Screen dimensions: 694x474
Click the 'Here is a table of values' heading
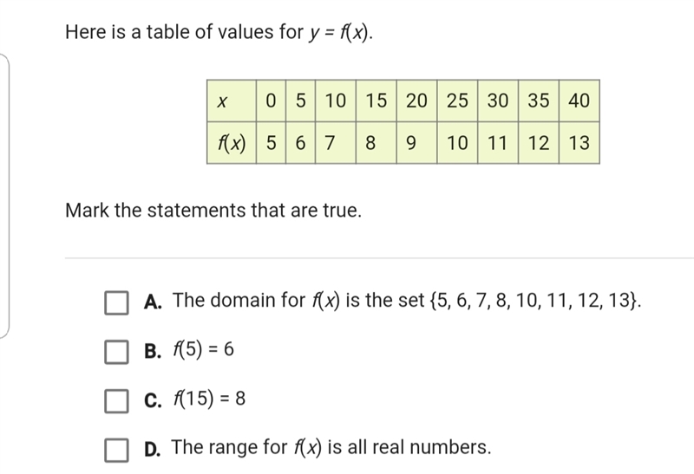219,33
